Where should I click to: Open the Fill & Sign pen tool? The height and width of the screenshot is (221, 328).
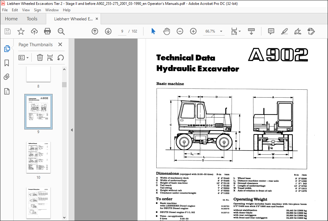tap(298, 31)
